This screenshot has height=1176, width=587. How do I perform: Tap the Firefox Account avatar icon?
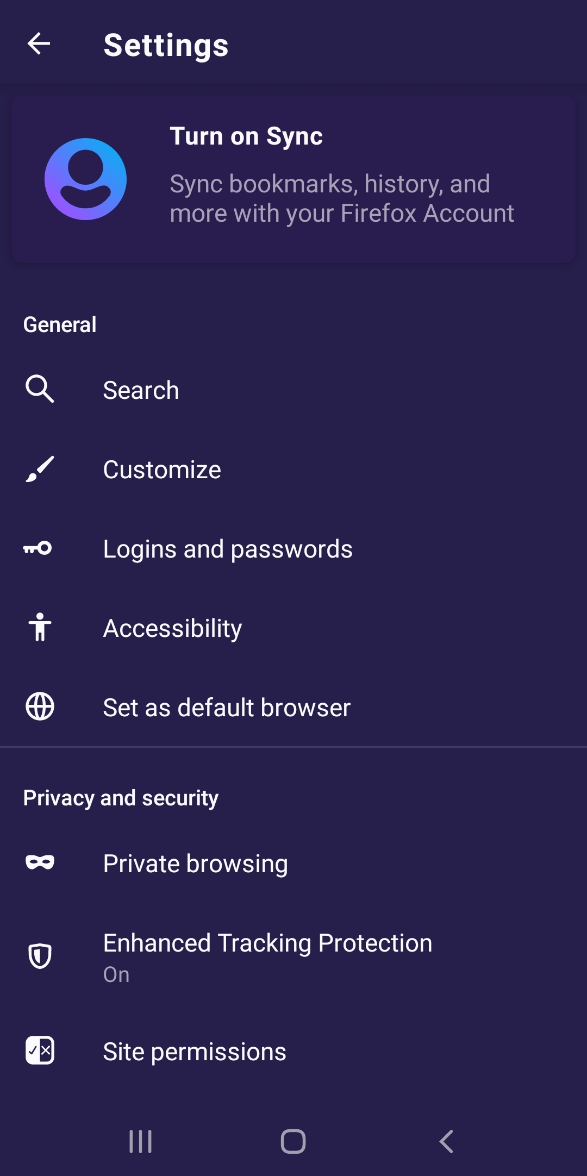[x=85, y=179]
